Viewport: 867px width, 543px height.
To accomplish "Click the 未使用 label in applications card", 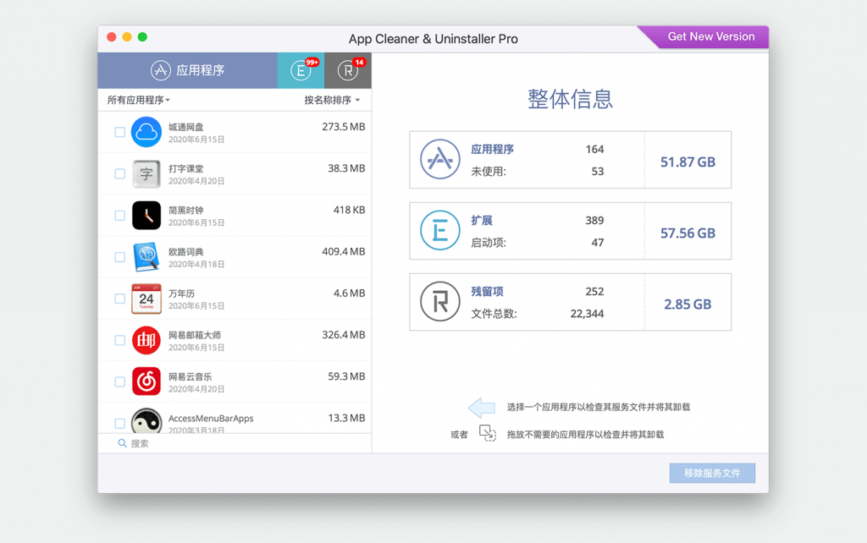I will point(489,171).
